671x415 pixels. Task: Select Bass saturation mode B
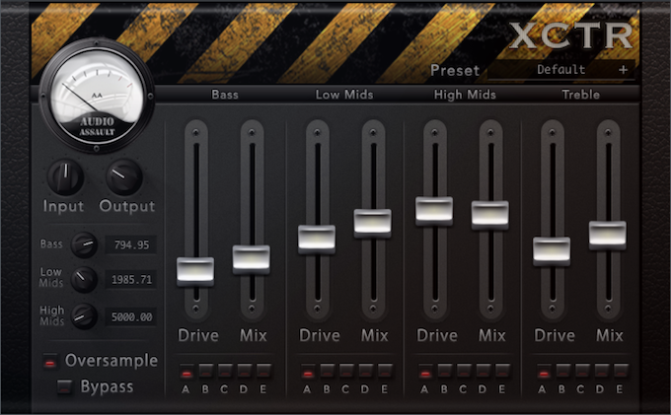click(x=205, y=371)
